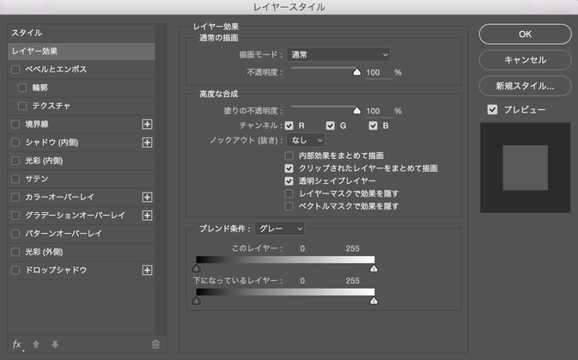Toggle the R channel checkbox

click(289, 125)
